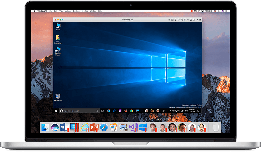Open Windows 10 Start icon in Dock
Screen dimensions: 261x152
coord(143,128)
